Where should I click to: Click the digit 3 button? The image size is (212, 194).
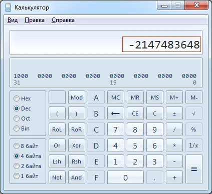(155, 161)
